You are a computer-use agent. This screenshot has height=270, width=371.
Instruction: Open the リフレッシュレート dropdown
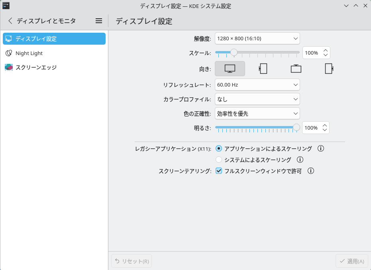pyautogui.click(x=257, y=85)
